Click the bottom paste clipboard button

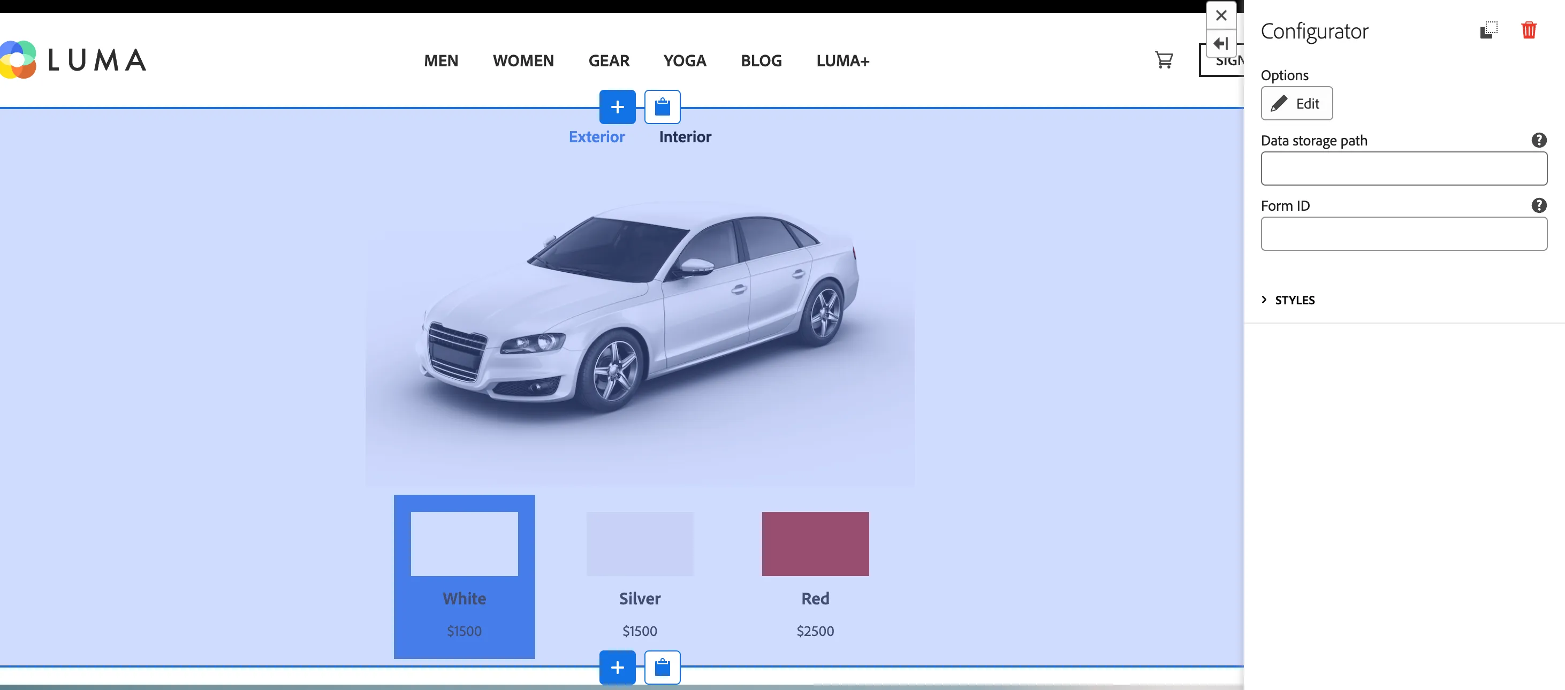[662, 668]
